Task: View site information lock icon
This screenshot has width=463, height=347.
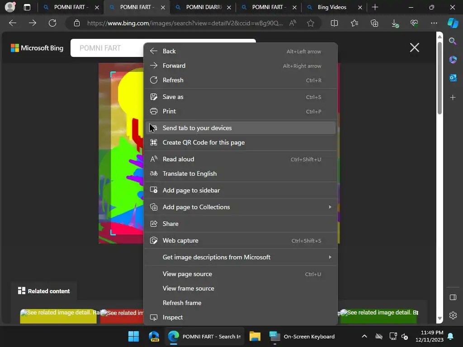Action: [77, 23]
